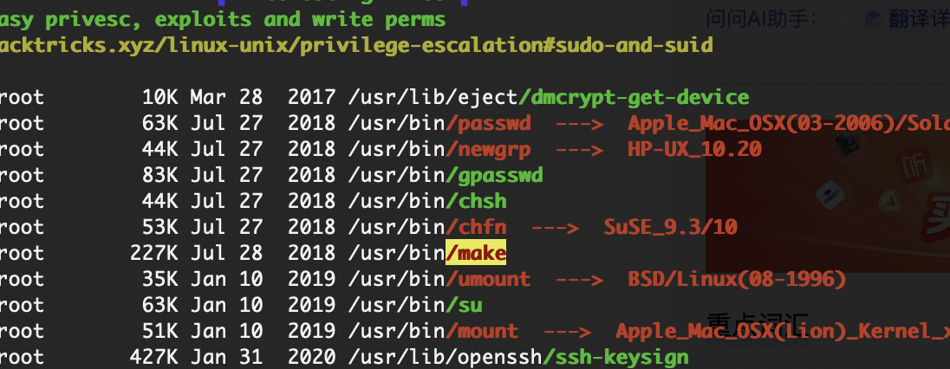This screenshot has width=950, height=369.
Task: Click the dmcrypt-get-device file name
Action: click(x=634, y=98)
